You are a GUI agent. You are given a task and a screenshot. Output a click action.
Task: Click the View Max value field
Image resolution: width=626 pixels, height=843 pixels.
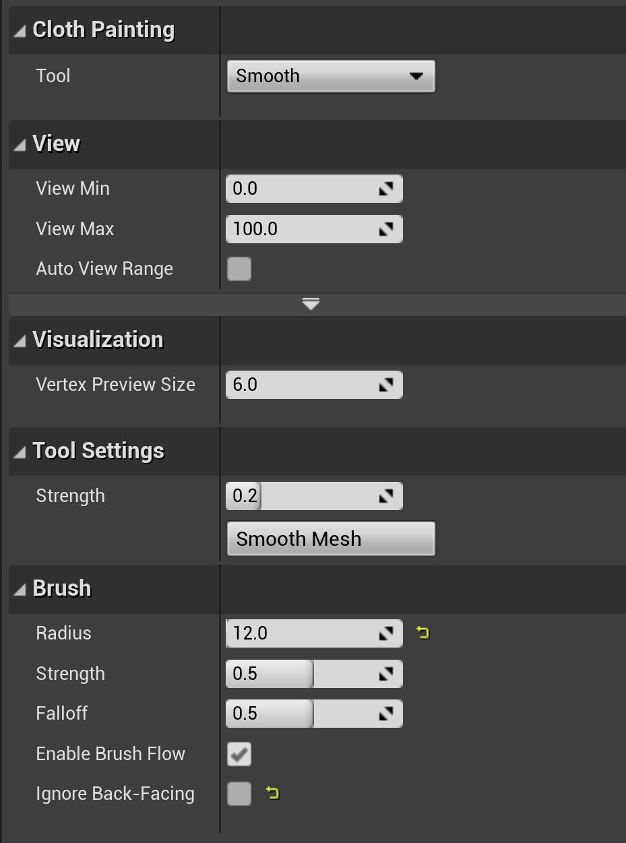(300, 229)
